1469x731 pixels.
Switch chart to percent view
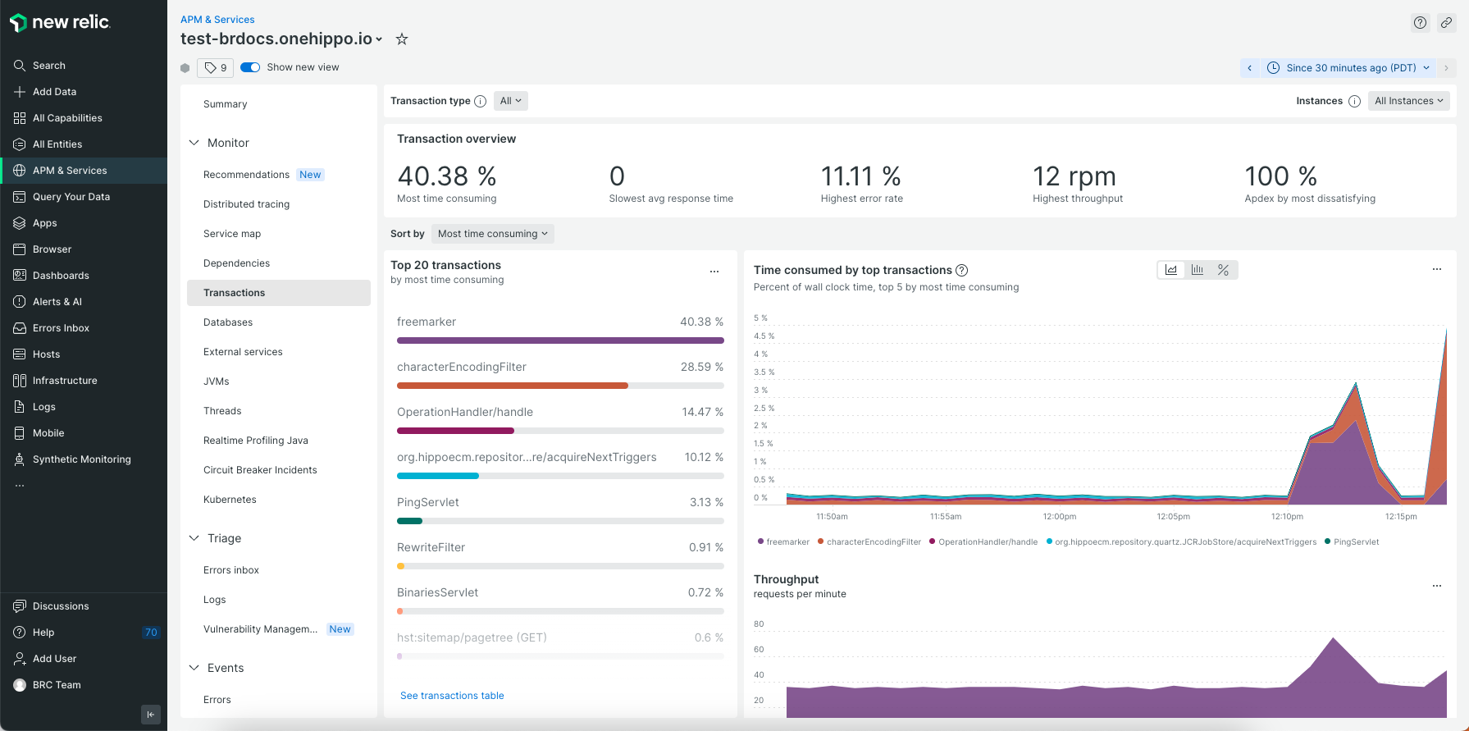tap(1223, 270)
